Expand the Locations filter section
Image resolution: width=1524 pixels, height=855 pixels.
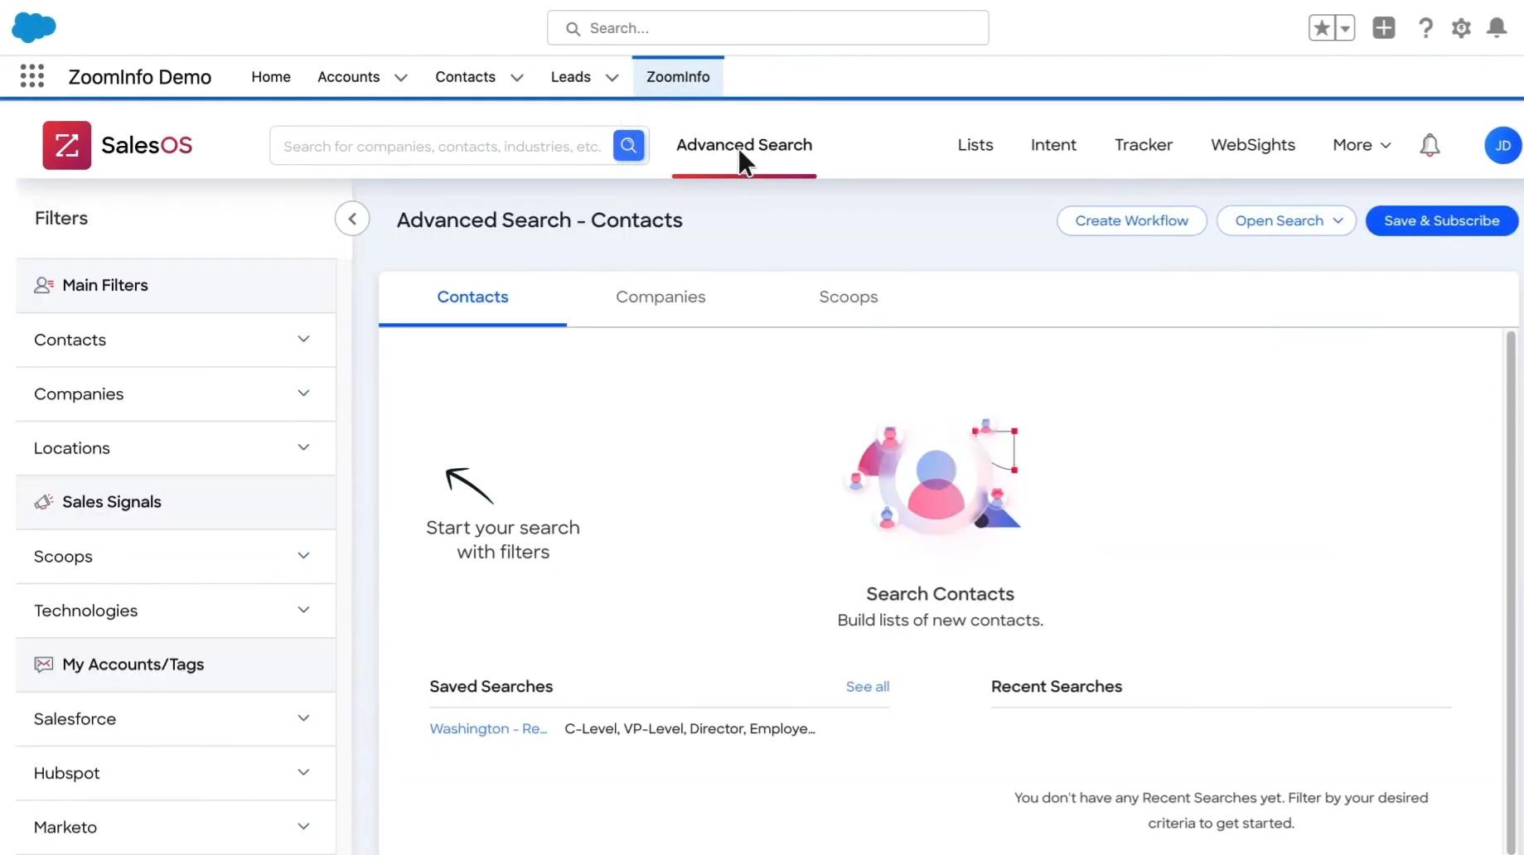[x=176, y=448]
